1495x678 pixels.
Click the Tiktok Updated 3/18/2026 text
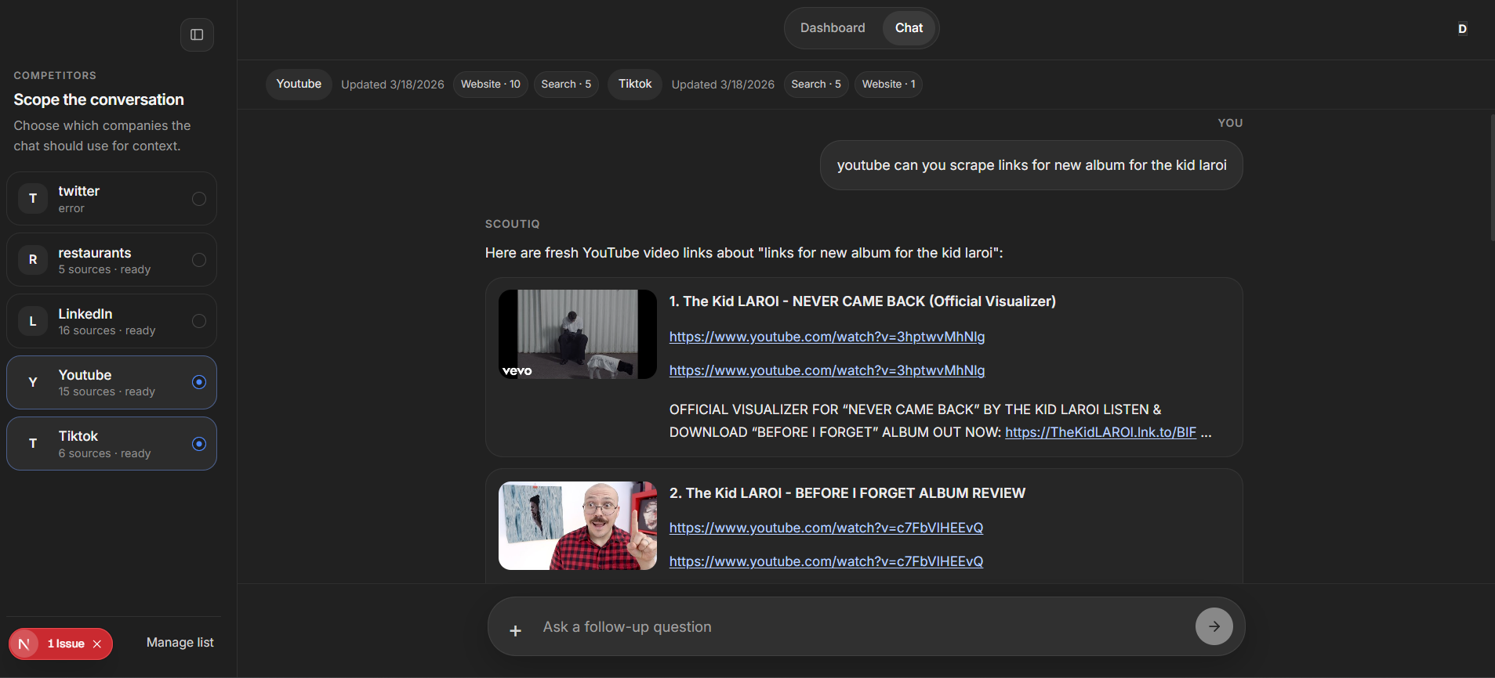coord(723,85)
